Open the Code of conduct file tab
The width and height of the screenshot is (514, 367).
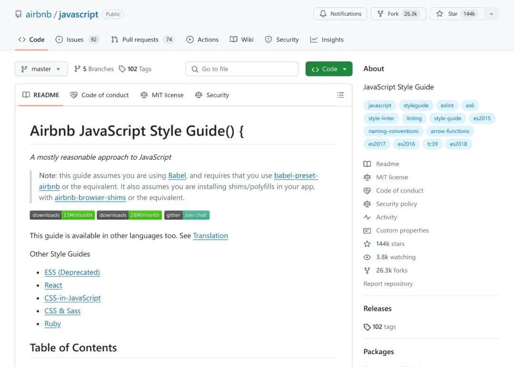(x=99, y=95)
